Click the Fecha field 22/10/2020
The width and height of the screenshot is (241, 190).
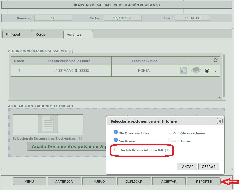click(123, 18)
